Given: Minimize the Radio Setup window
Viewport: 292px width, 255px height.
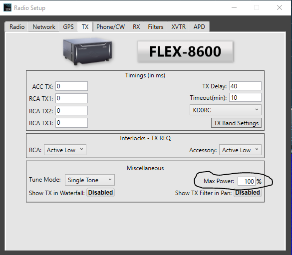Looking at the screenshot, I should point(234,7).
